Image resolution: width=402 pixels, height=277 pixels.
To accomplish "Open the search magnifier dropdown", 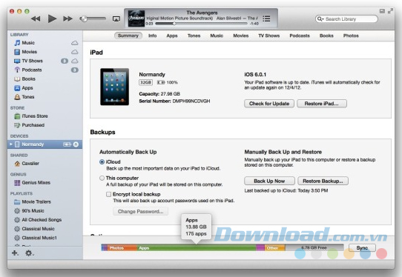I will coord(320,19).
